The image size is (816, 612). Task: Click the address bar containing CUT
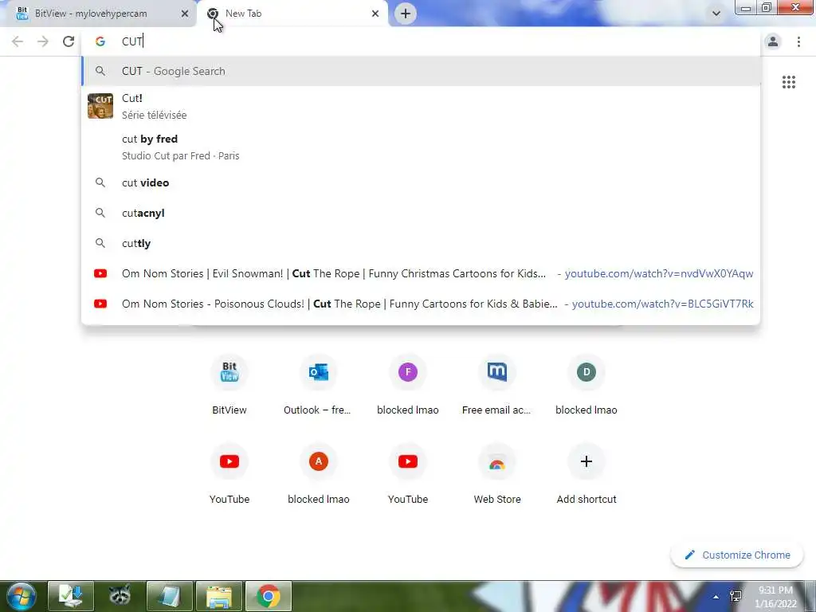pos(422,41)
